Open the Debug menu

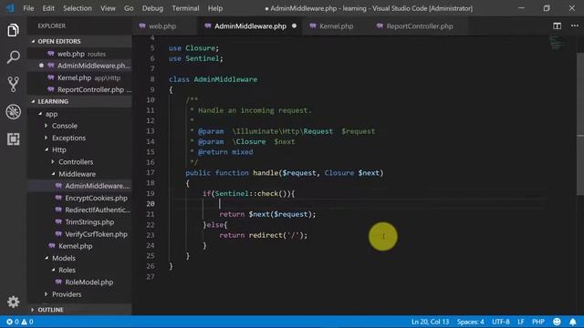(x=152, y=8)
